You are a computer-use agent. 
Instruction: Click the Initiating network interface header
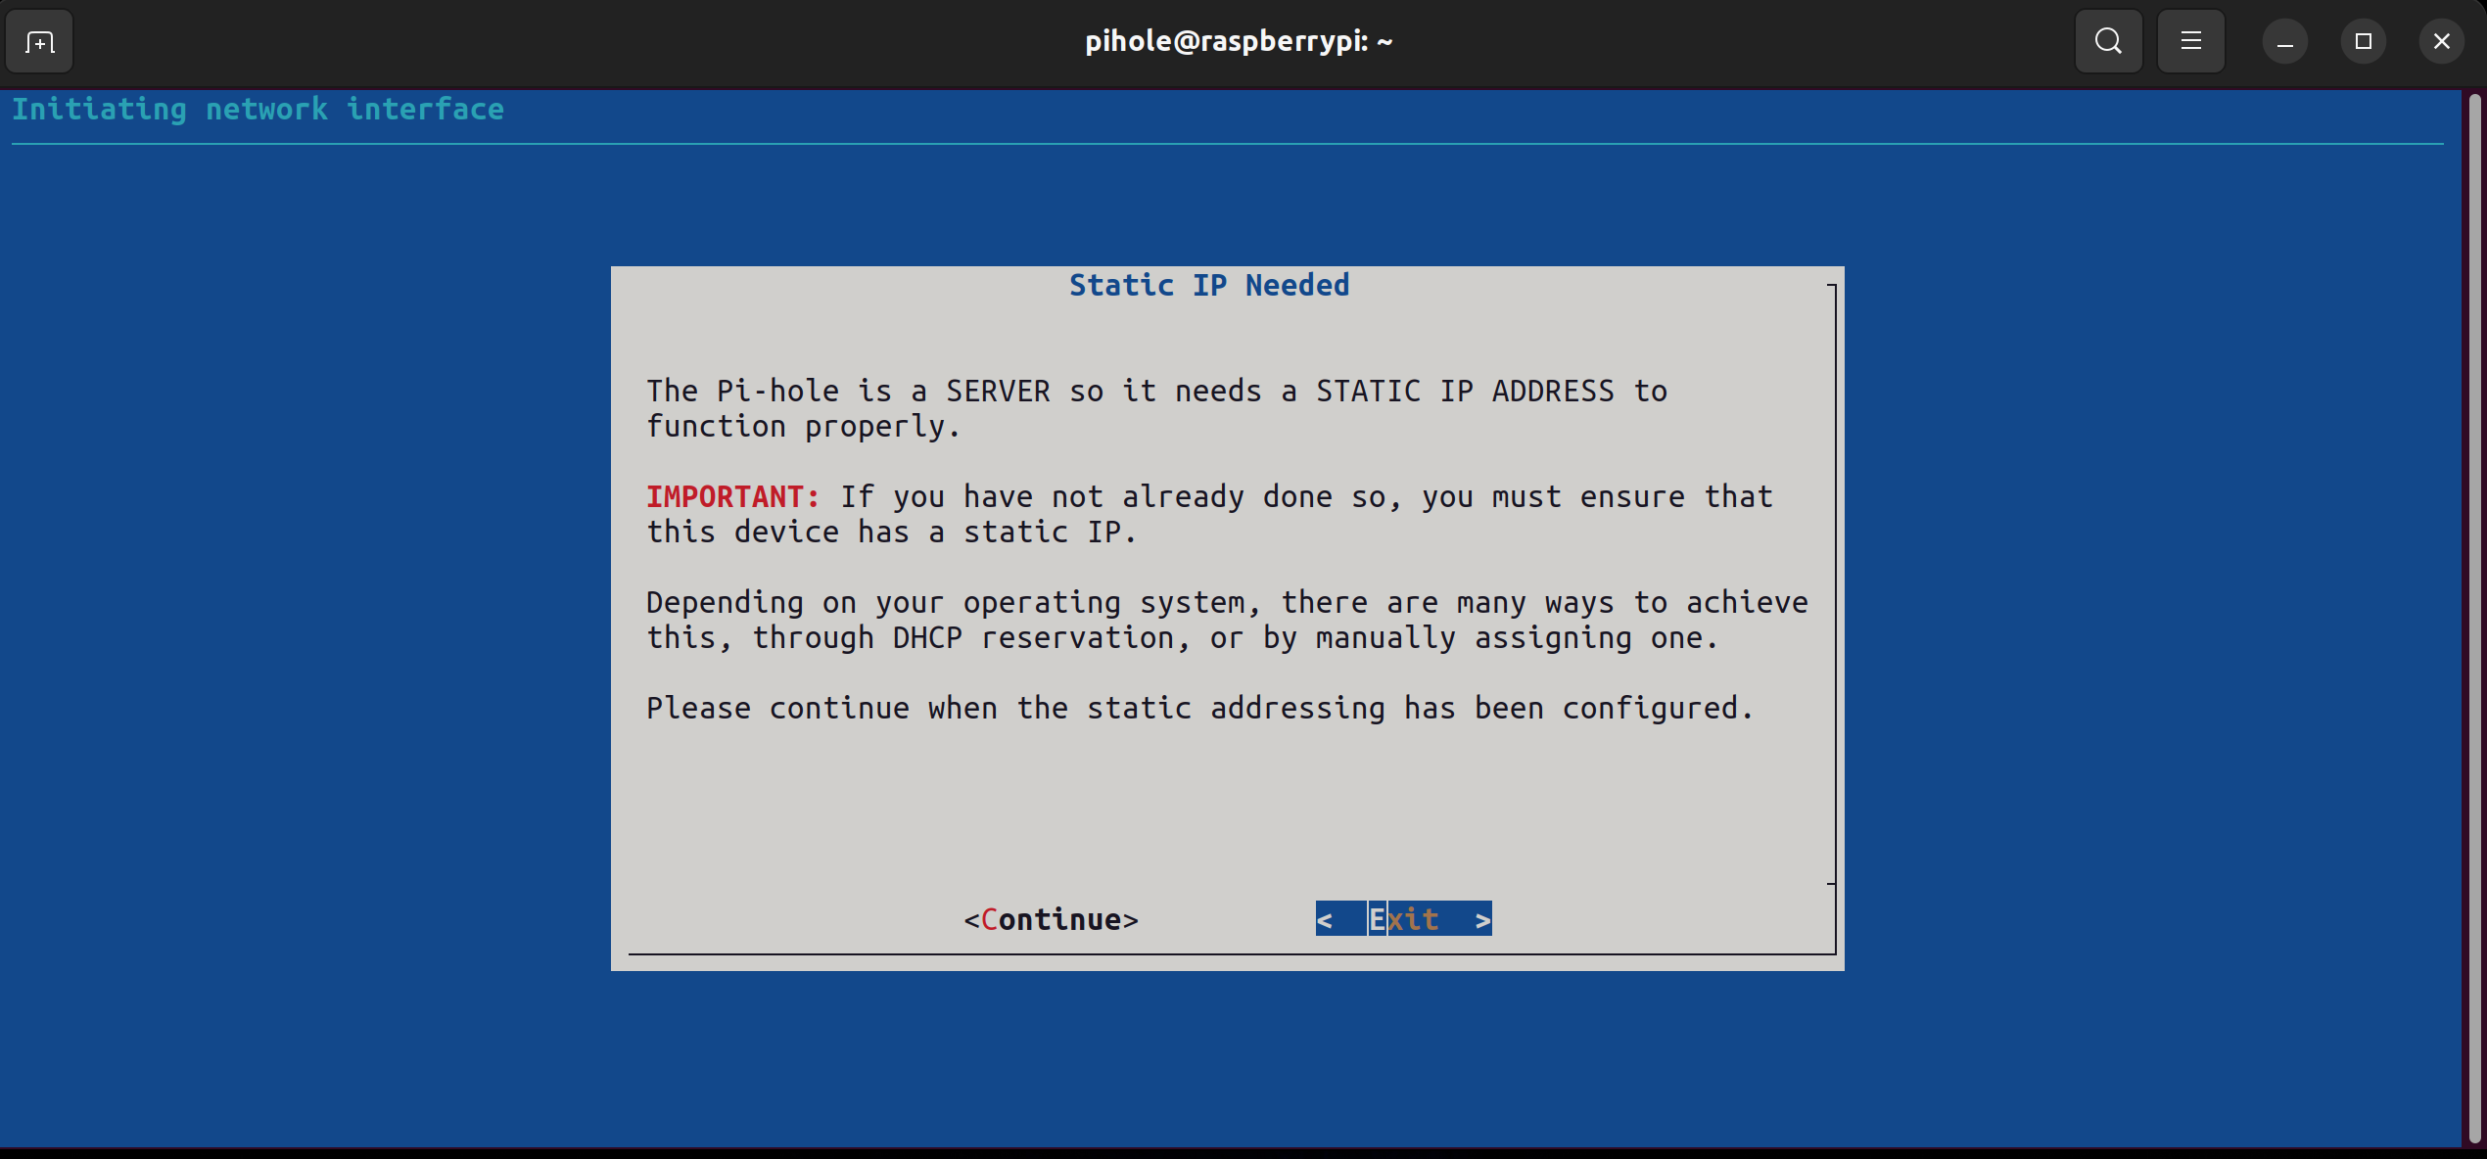click(258, 109)
